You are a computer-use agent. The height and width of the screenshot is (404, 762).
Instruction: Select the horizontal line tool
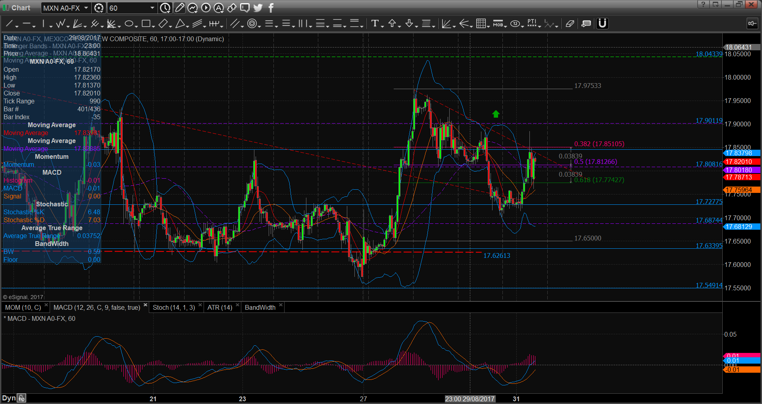coord(26,24)
